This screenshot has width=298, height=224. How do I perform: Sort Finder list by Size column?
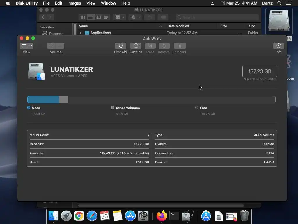pos(231,26)
